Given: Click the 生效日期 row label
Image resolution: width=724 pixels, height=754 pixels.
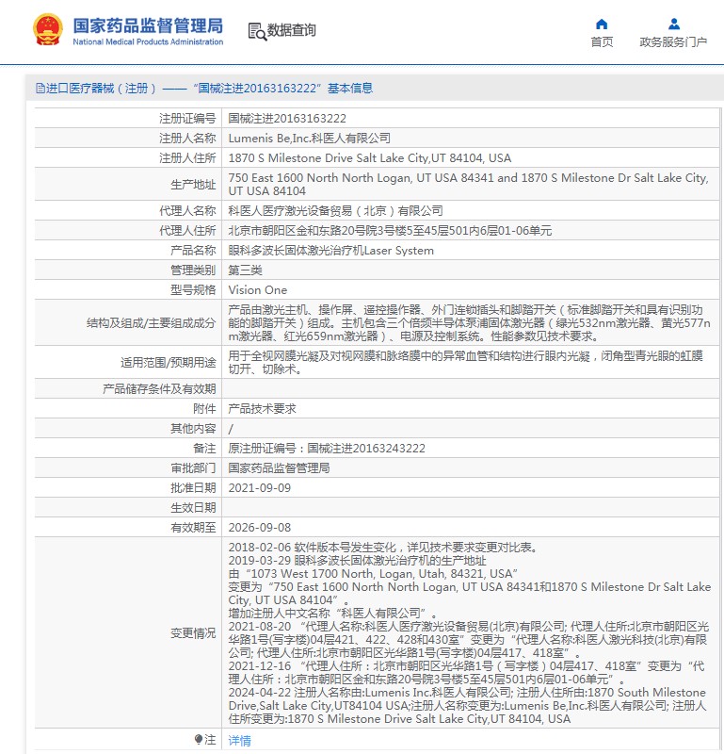Looking at the screenshot, I should [193, 507].
